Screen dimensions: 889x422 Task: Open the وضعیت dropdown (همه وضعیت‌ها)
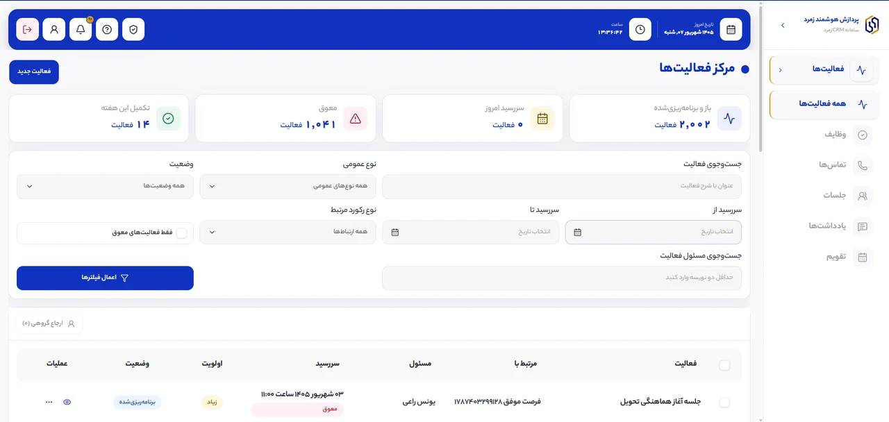point(105,187)
